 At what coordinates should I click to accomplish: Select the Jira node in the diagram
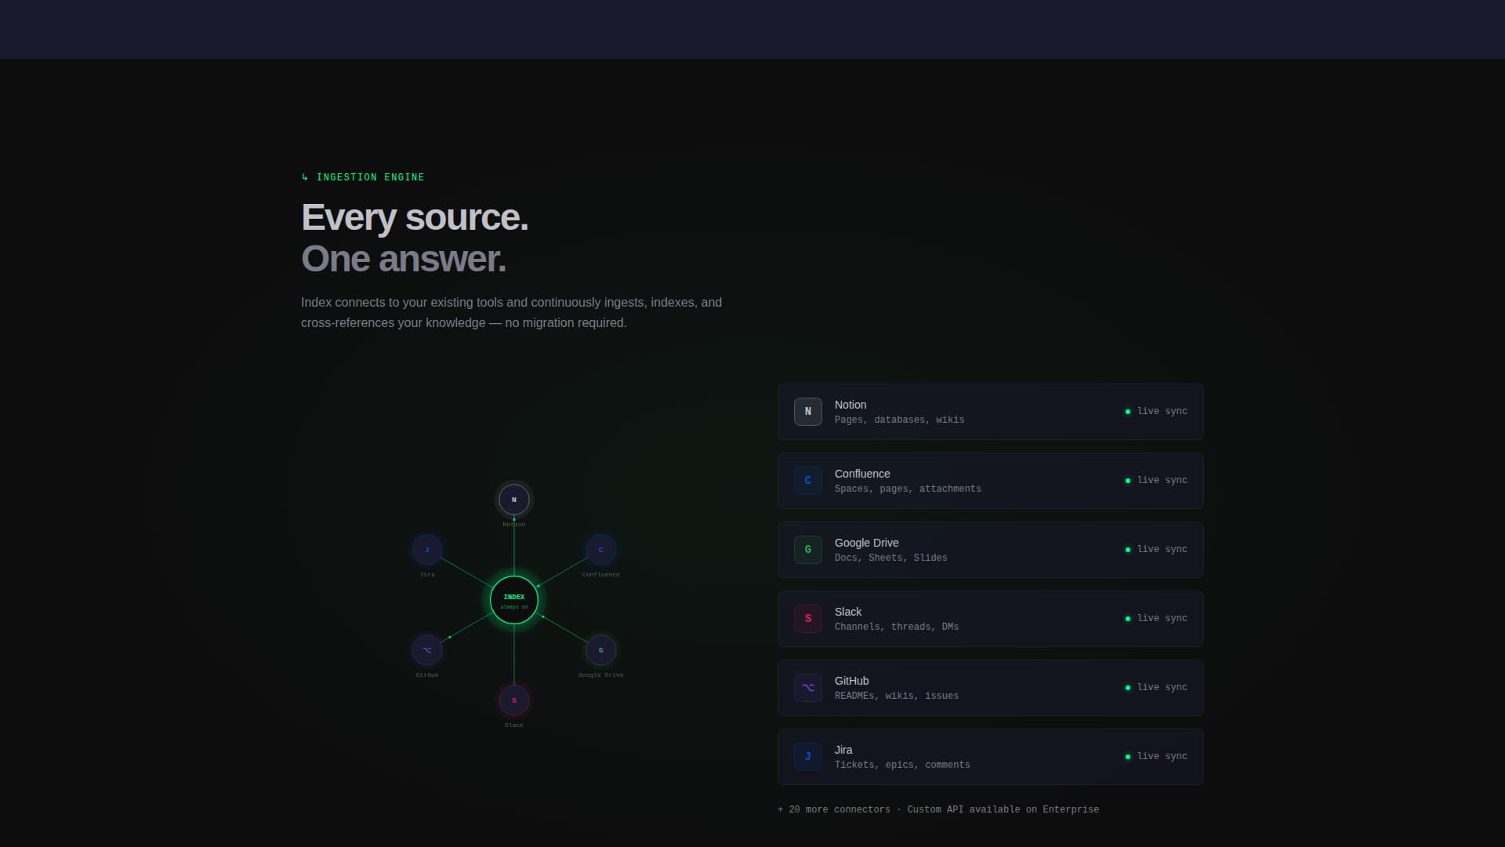pos(427,550)
